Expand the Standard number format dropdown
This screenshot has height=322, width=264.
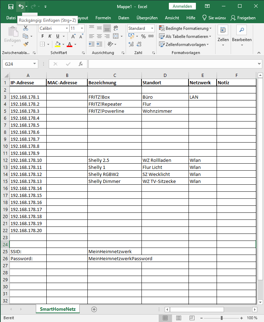coord(152,28)
